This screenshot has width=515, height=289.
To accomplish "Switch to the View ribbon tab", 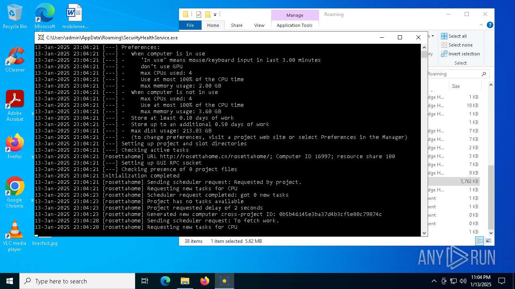I will tap(259, 25).
